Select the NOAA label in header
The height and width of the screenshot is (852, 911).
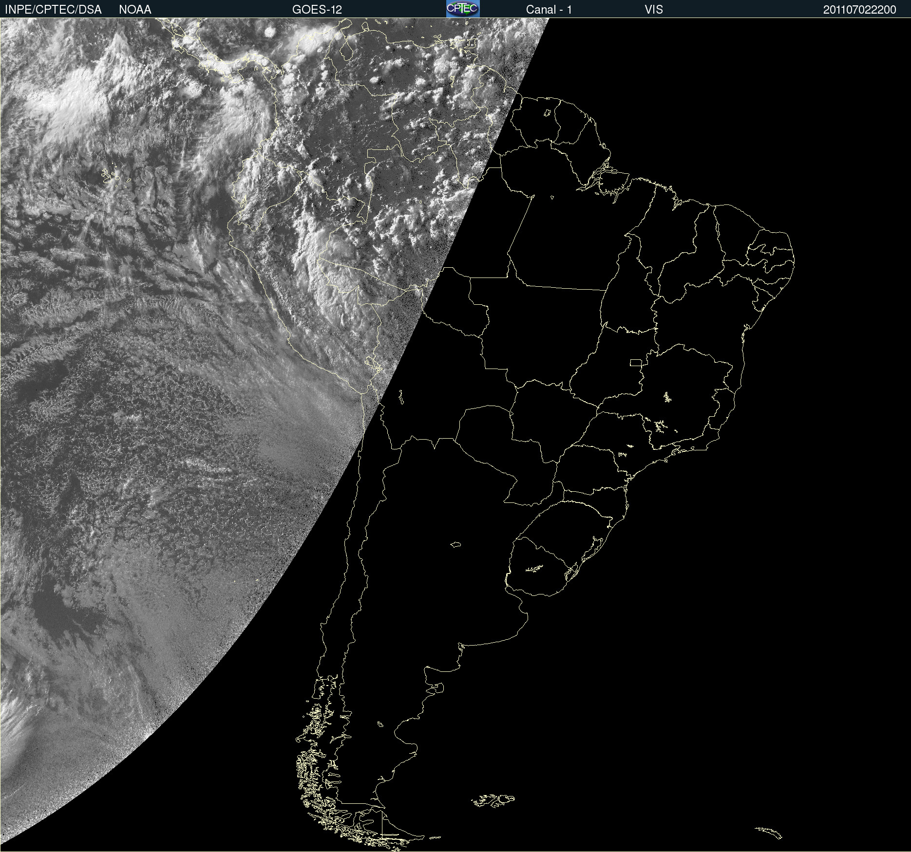135,10
